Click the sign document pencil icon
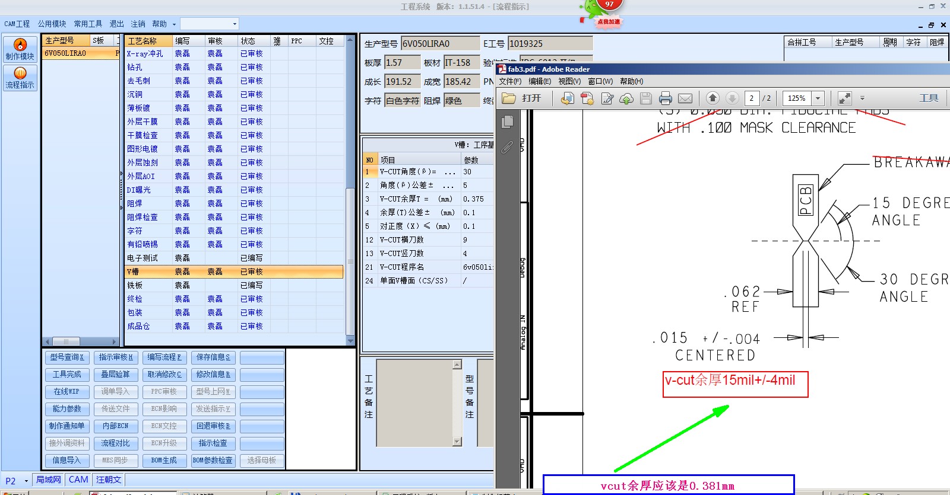The image size is (950, 495). click(607, 98)
